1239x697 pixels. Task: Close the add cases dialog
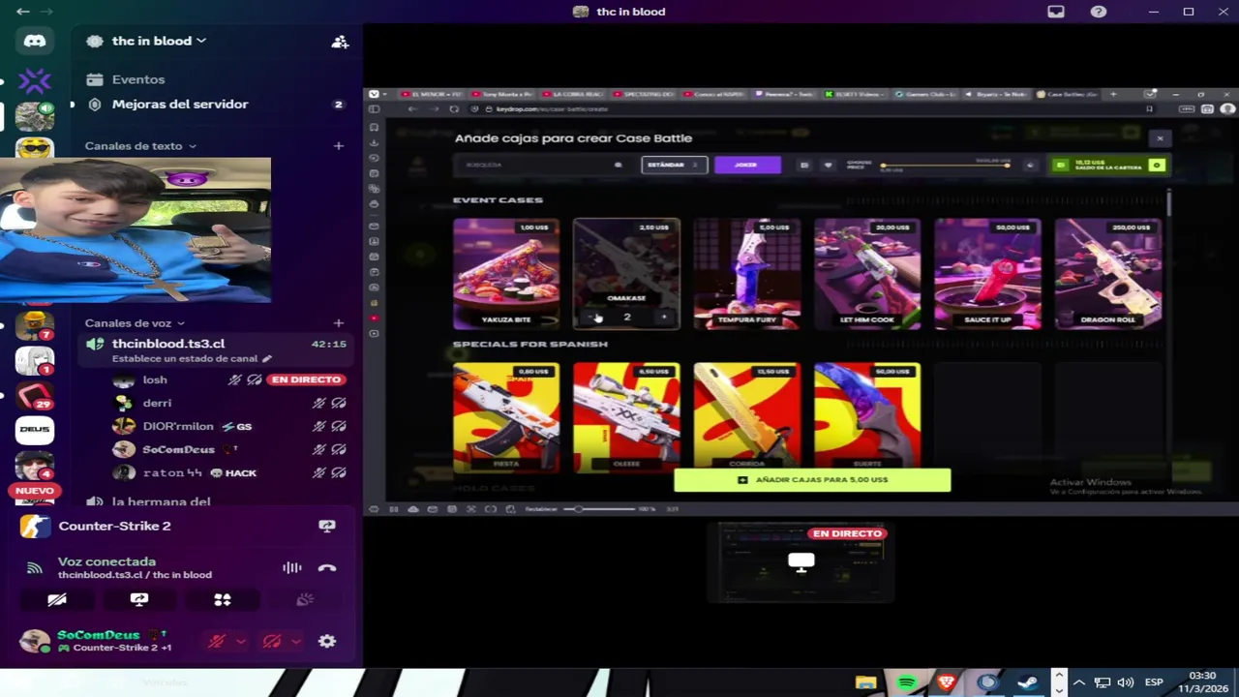(1160, 138)
